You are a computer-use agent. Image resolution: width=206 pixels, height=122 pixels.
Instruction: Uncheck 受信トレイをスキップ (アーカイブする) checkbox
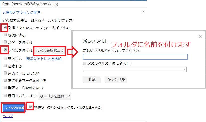(x=5, y=27)
